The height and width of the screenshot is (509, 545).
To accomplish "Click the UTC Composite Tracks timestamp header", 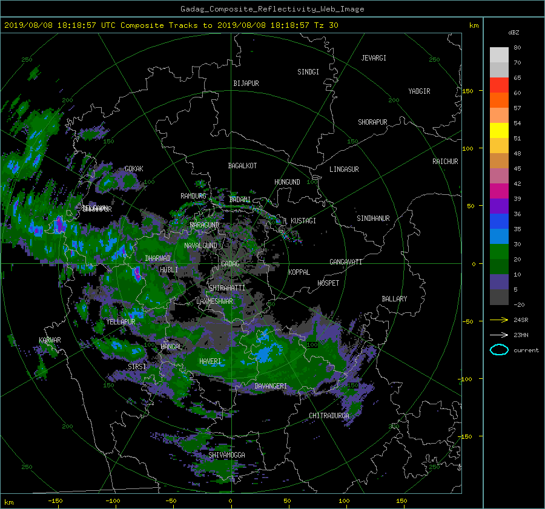I will [x=171, y=25].
